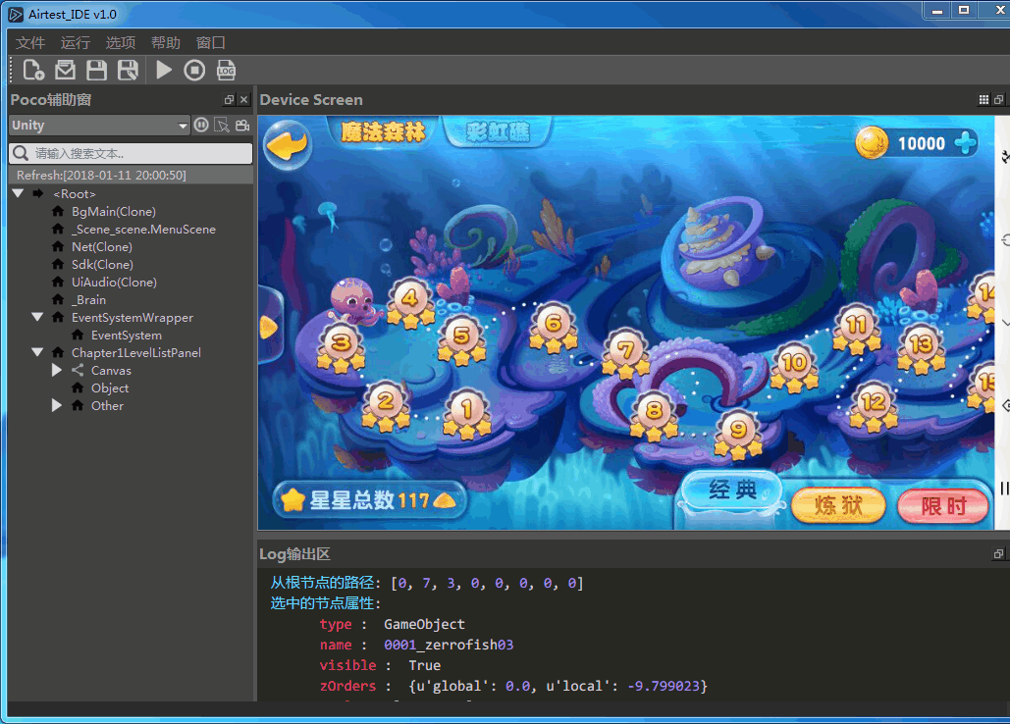Select level 5 badge
Viewport: 1010px width, 724px height.
coord(461,340)
